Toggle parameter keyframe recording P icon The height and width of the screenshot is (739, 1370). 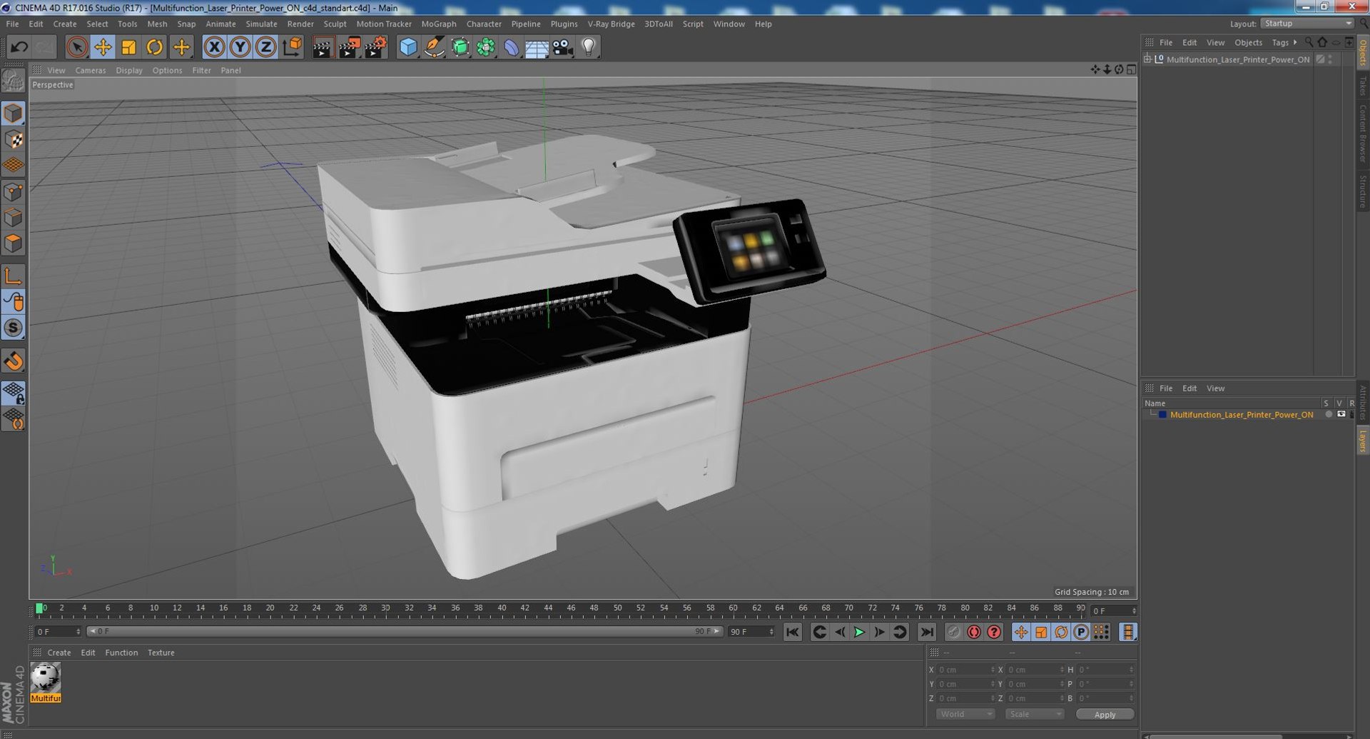(x=1081, y=632)
